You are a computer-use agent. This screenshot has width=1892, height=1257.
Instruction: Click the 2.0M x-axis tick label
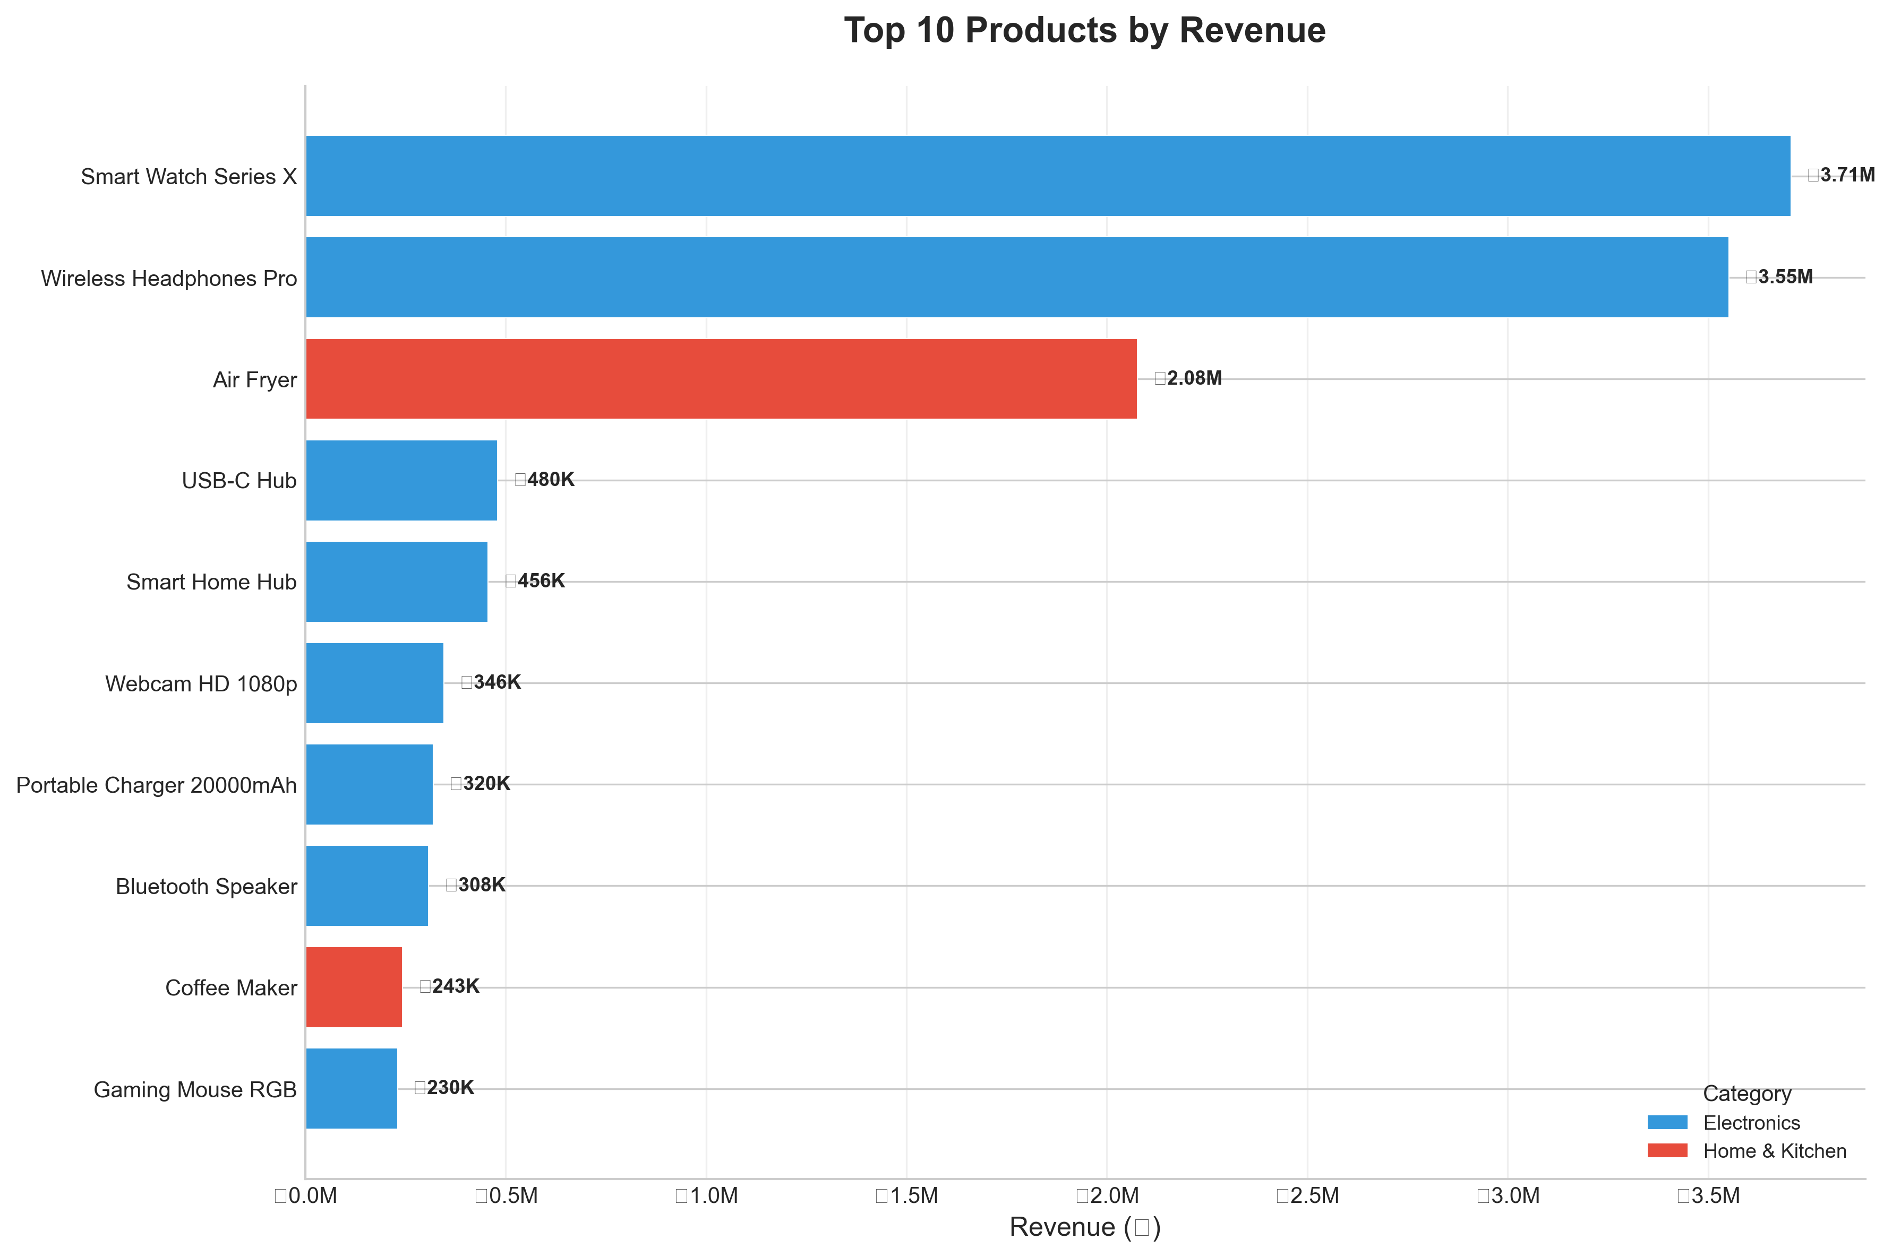1107,1196
